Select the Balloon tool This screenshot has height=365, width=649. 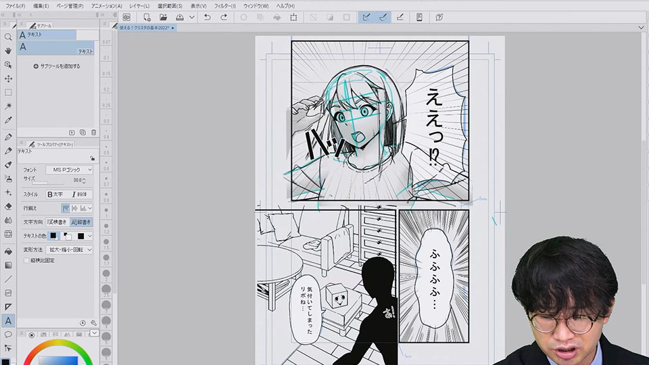pyautogui.click(x=8, y=335)
